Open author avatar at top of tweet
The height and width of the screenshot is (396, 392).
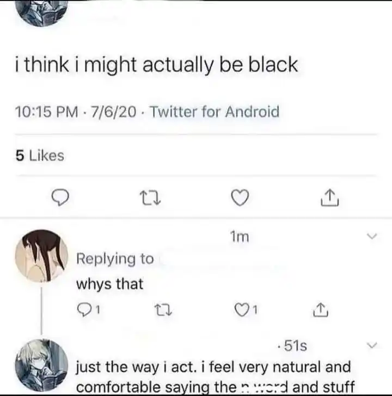[x=41, y=13]
